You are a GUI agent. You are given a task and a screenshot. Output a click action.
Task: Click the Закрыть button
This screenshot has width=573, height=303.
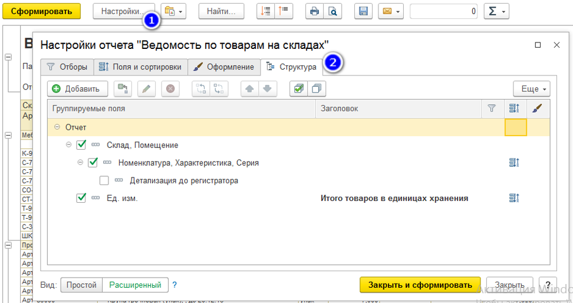point(509,285)
